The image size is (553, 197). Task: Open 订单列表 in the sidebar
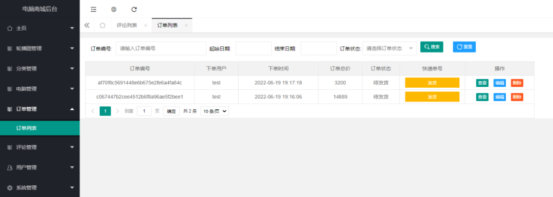click(x=40, y=129)
